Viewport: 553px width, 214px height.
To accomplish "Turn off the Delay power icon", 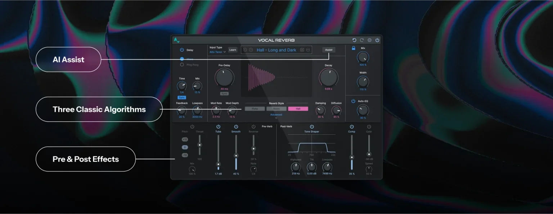I will 182,50.
